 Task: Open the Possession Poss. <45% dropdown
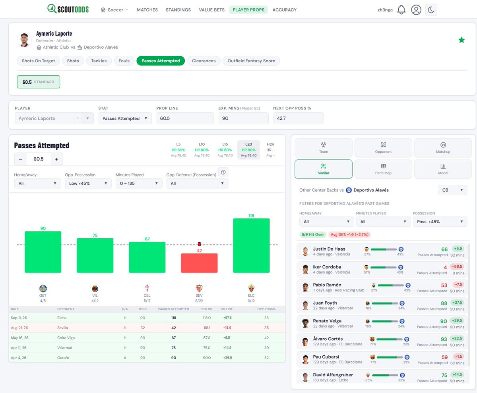click(x=440, y=222)
